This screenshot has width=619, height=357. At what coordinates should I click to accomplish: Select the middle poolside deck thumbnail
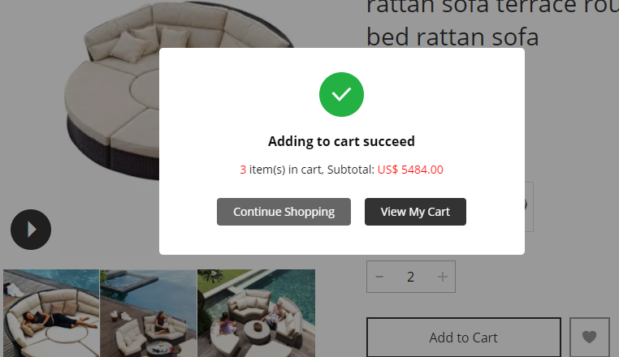pos(148,313)
